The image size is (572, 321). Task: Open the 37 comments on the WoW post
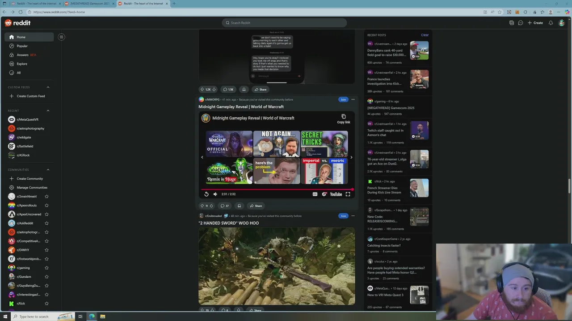tap(225, 206)
